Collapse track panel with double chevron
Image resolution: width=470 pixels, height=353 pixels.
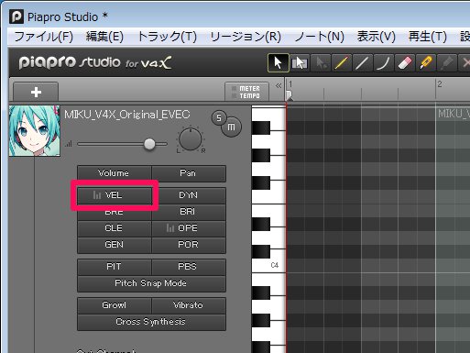click(279, 86)
